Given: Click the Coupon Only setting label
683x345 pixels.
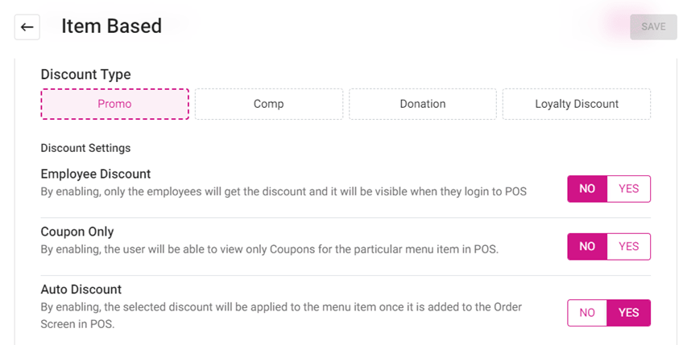Looking at the screenshot, I should click(x=77, y=232).
